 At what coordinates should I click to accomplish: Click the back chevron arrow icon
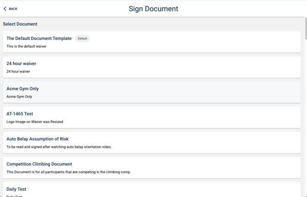point(5,9)
